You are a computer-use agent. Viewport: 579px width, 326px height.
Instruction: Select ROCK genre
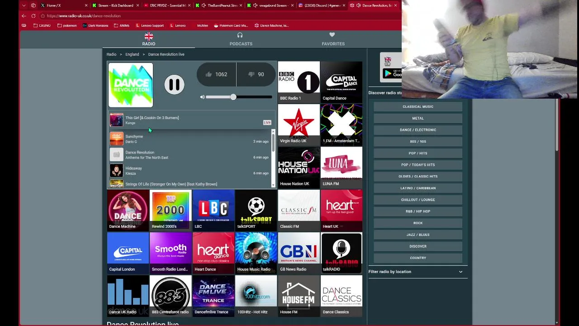click(x=418, y=223)
